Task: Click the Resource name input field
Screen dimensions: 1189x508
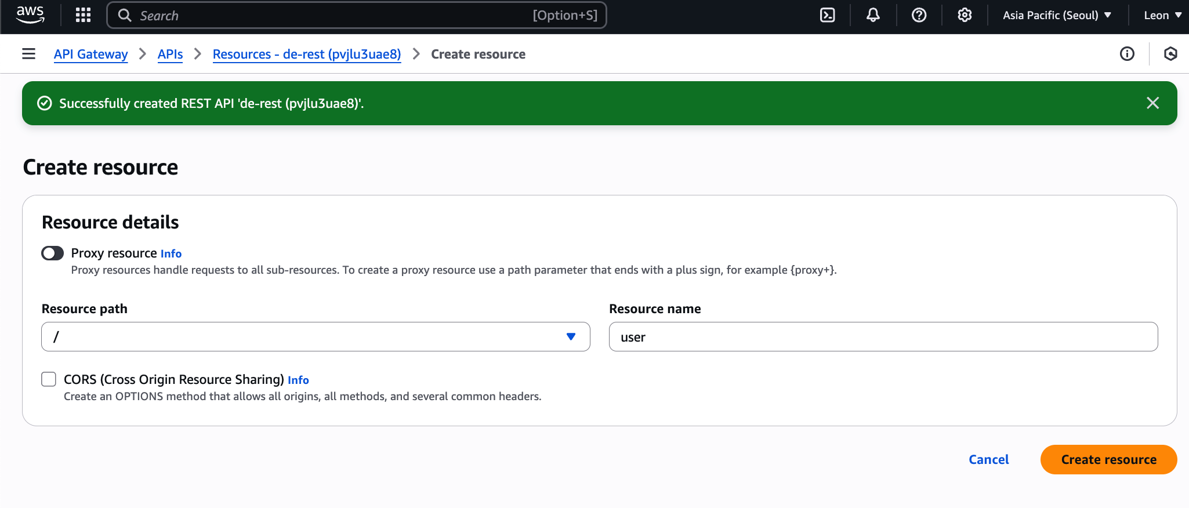Action: point(883,337)
